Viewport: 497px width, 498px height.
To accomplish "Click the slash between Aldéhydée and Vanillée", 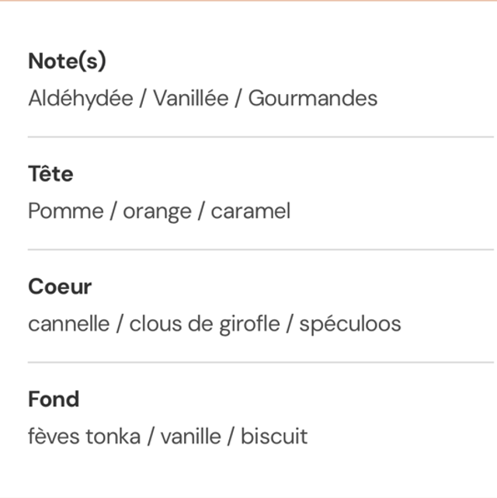I will click(x=143, y=99).
